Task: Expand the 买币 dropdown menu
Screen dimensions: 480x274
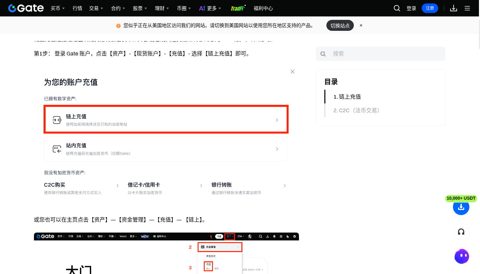Action: coord(58,8)
